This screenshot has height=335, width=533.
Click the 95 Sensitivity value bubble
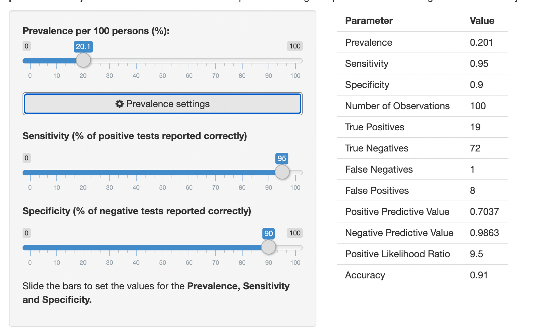[282, 159]
